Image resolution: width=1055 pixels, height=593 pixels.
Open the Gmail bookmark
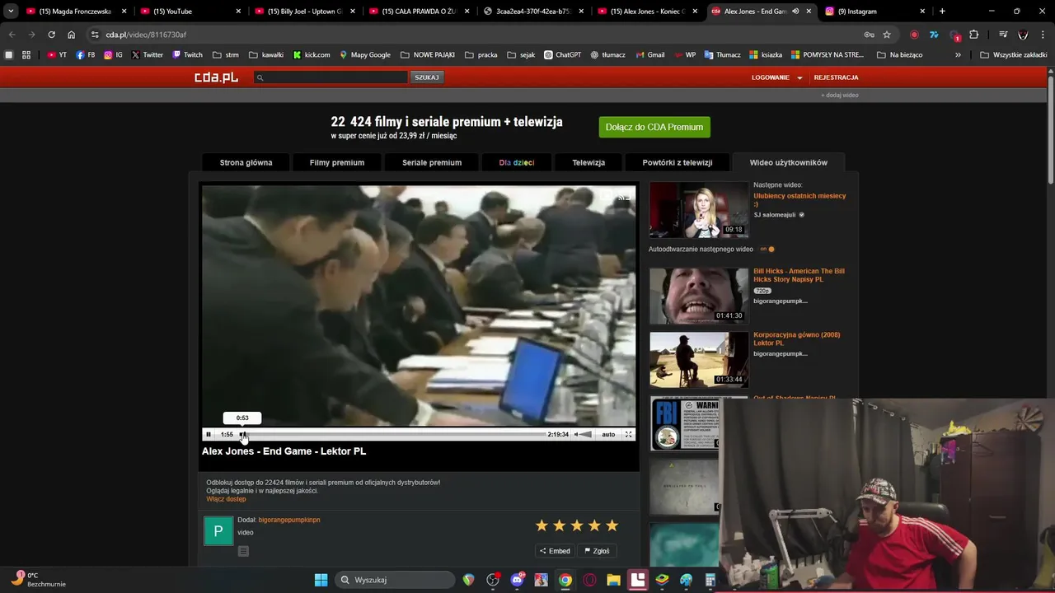point(650,55)
